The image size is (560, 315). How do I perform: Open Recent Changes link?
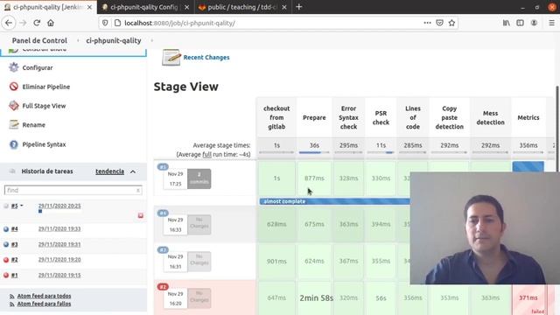pos(206,57)
